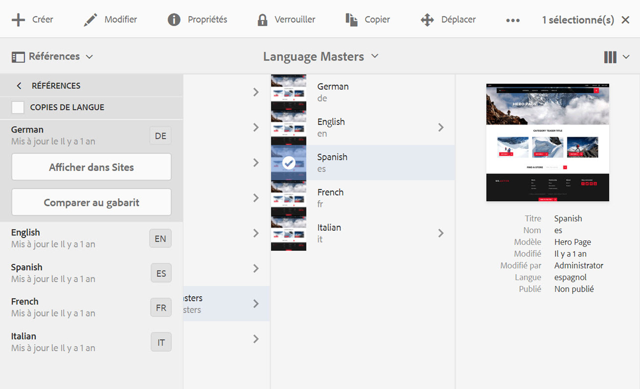Click the Comparer au gabarit button
This screenshot has height=389, width=640.
pyautogui.click(x=91, y=202)
